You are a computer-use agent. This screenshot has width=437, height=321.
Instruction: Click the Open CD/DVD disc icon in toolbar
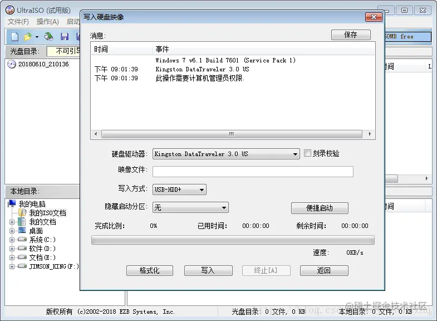pyautogui.click(x=49, y=37)
